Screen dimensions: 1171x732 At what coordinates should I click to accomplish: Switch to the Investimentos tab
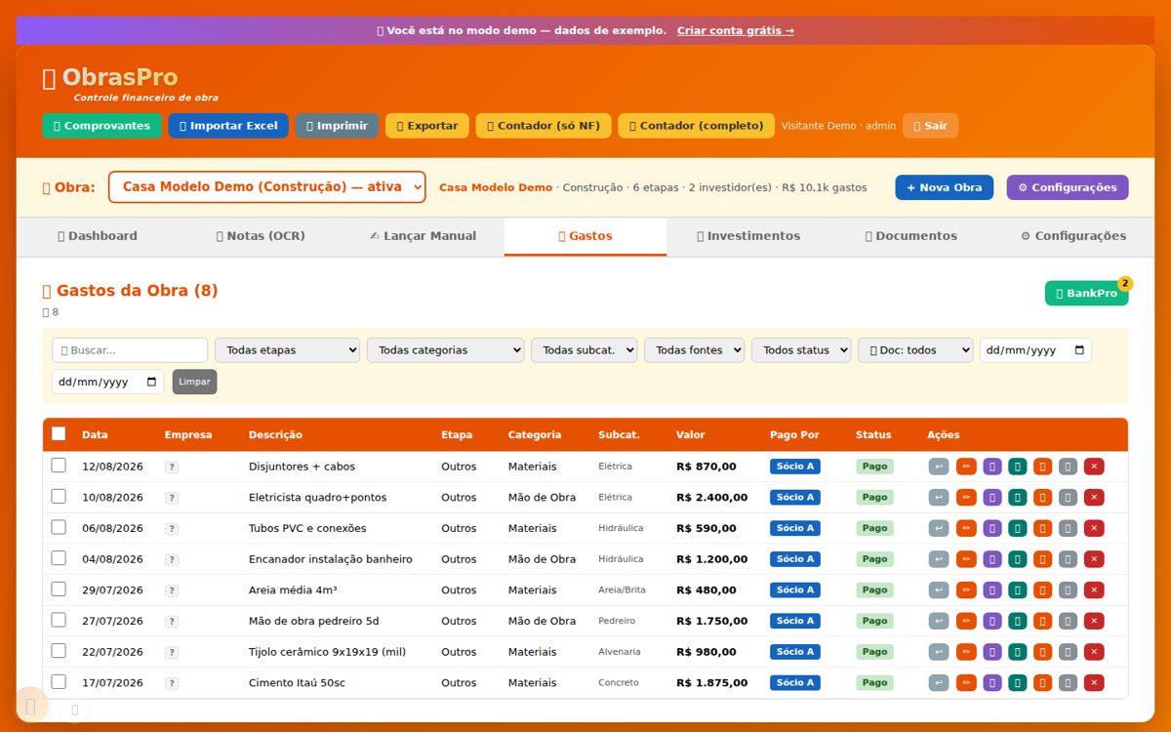(748, 236)
